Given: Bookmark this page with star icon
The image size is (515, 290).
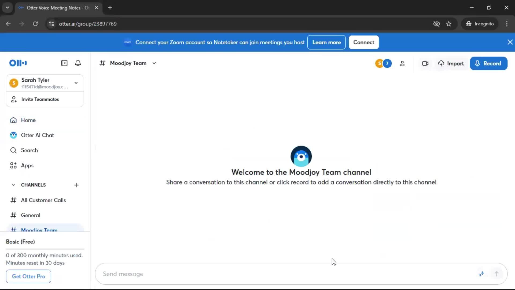Looking at the screenshot, I should click(x=448, y=24).
